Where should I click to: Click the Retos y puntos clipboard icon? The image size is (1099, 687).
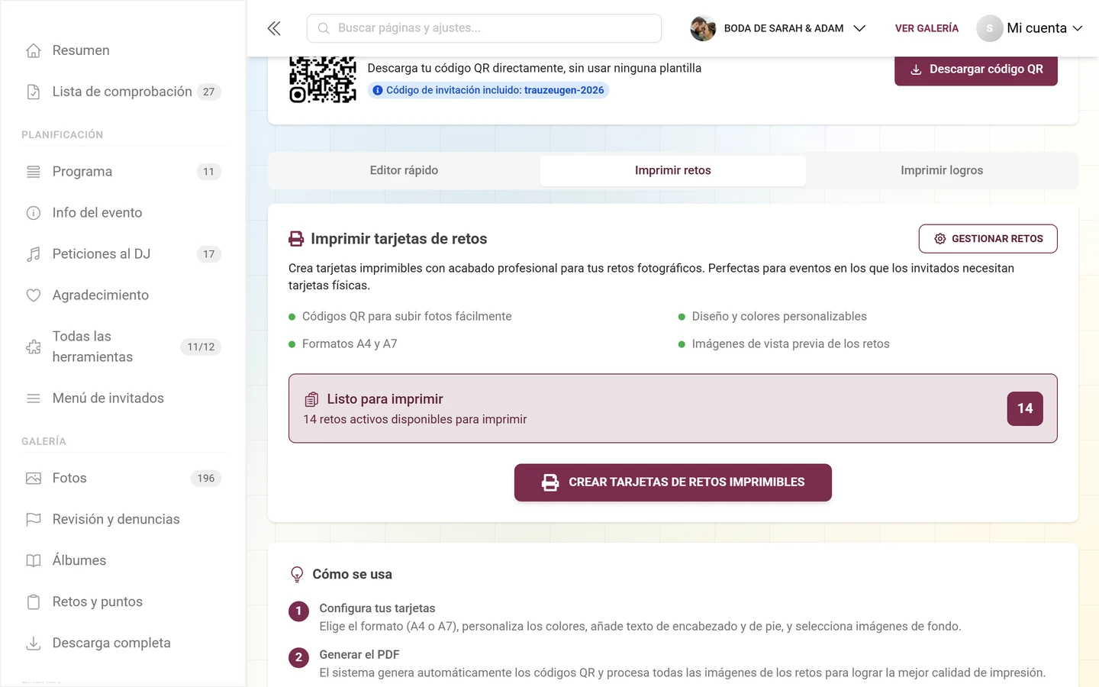point(34,602)
